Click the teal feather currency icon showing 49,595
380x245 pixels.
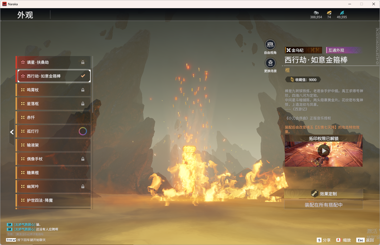342,13
